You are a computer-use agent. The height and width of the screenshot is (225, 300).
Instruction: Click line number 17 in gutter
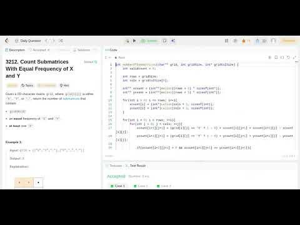tap(110, 128)
